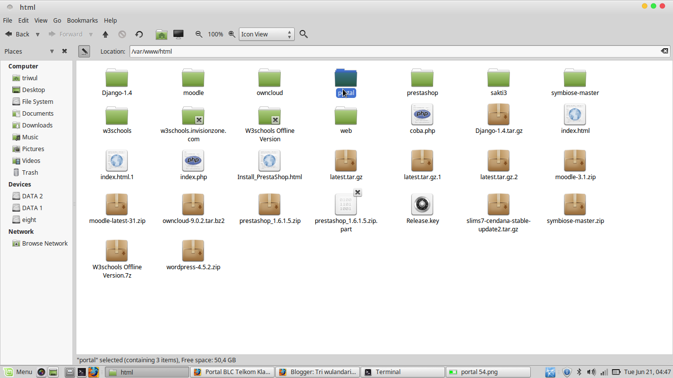Open the Bookmarks menu
The height and width of the screenshot is (378, 673).
[x=82, y=20]
